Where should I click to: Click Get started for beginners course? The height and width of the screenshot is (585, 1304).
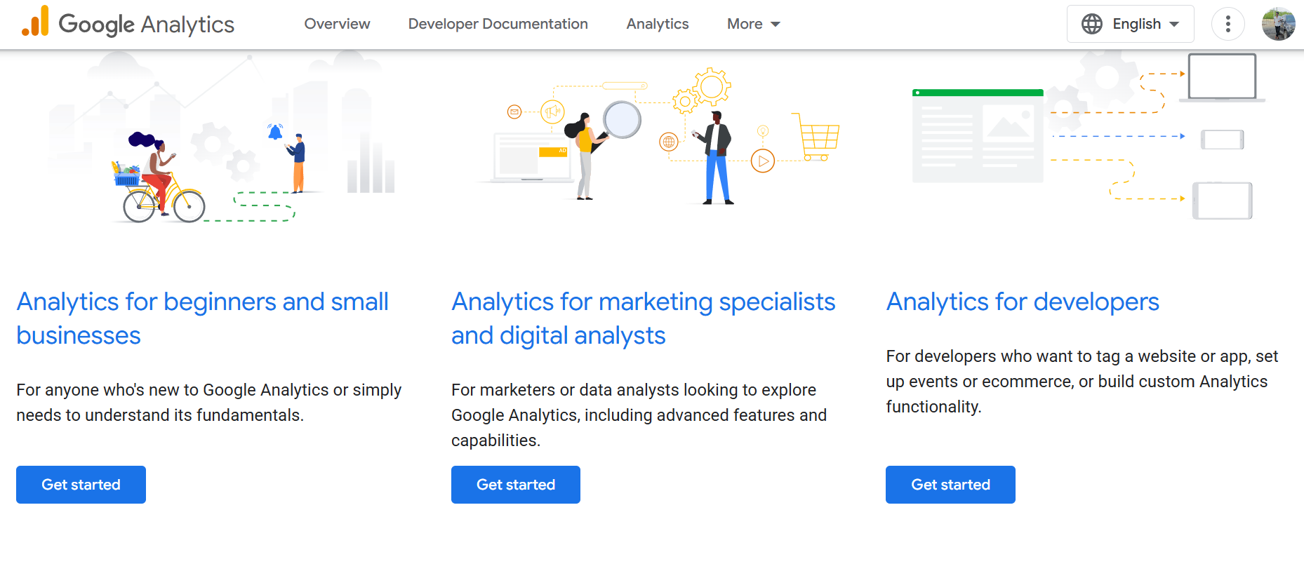[x=80, y=484]
